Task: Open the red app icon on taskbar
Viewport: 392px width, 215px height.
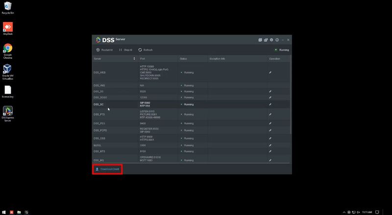Action: [x=11, y=212]
